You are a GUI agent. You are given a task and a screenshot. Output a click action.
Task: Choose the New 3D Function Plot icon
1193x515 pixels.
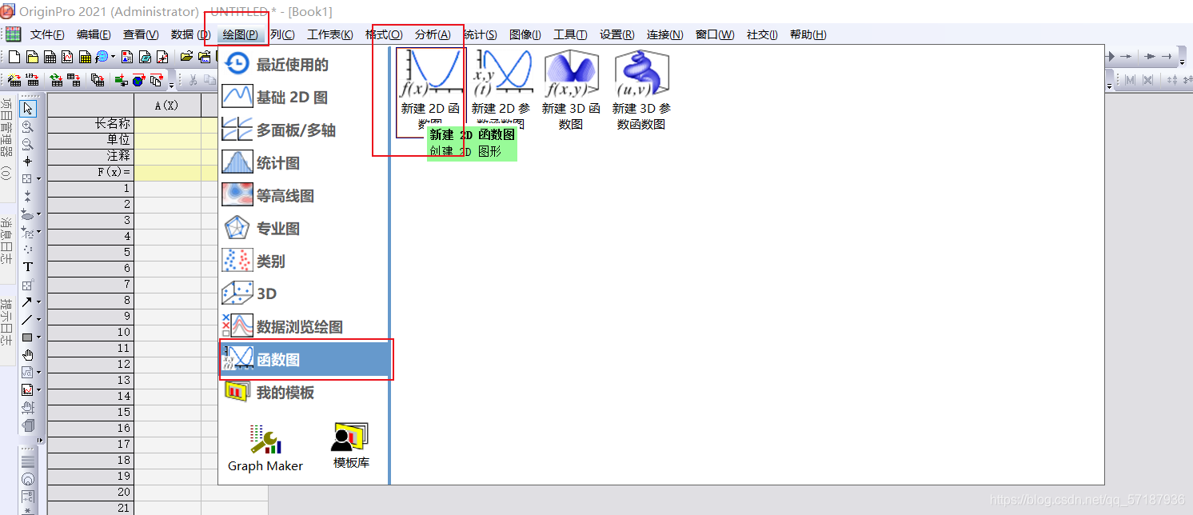tap(571, 90)
